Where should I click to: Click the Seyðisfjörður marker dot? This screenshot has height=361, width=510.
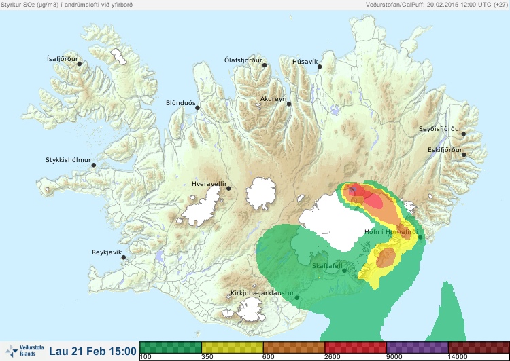tap(464, 134)
